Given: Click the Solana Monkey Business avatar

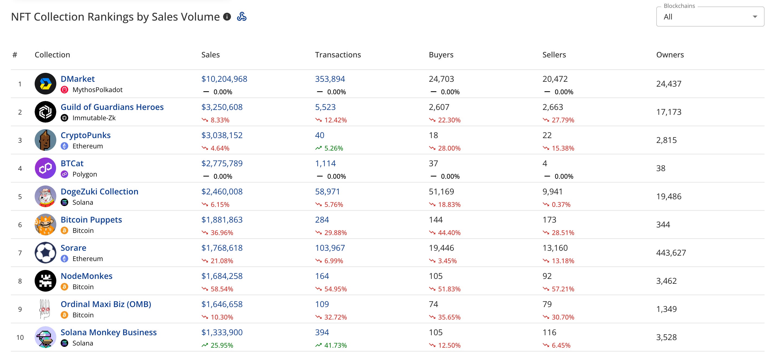Looking at the screenshot, I should pos(45,337).
